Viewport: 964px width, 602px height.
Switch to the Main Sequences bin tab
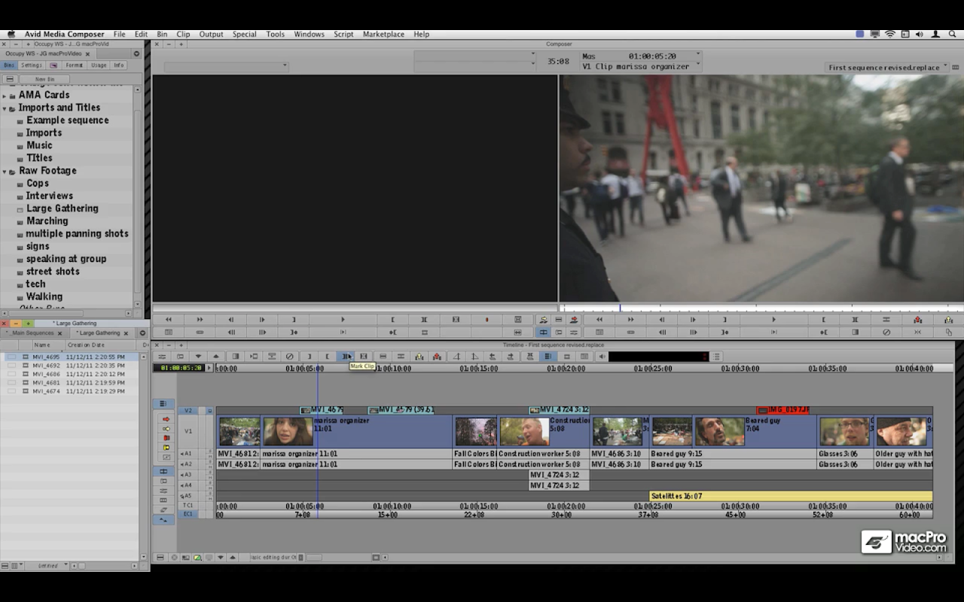[33, 333]
